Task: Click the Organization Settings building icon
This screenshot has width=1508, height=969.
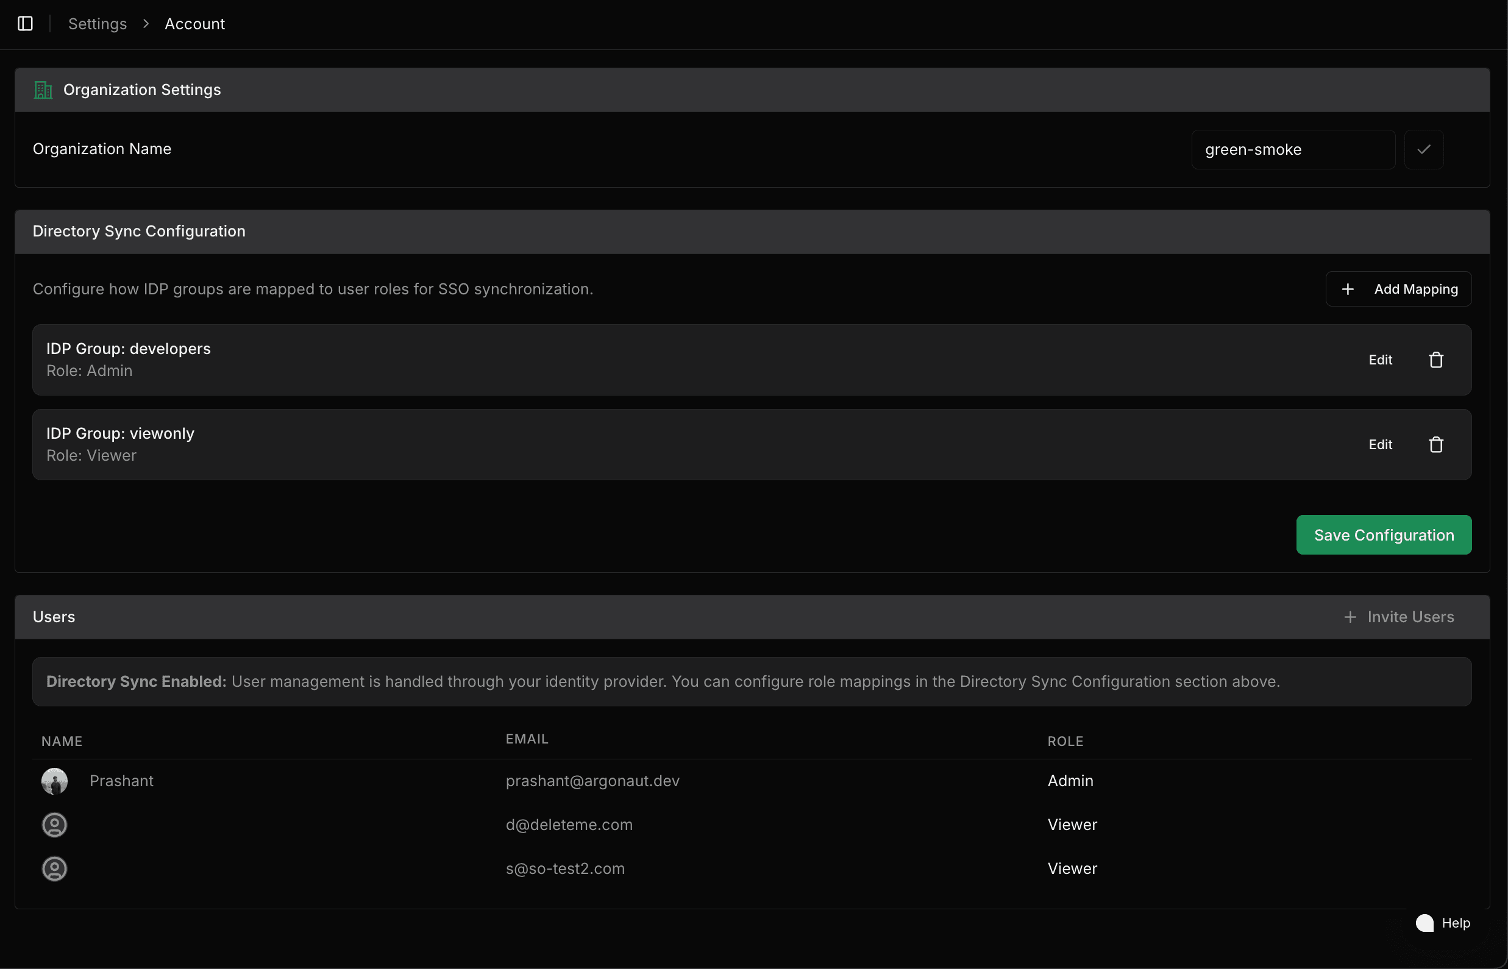Action: [x=42, y=90]
